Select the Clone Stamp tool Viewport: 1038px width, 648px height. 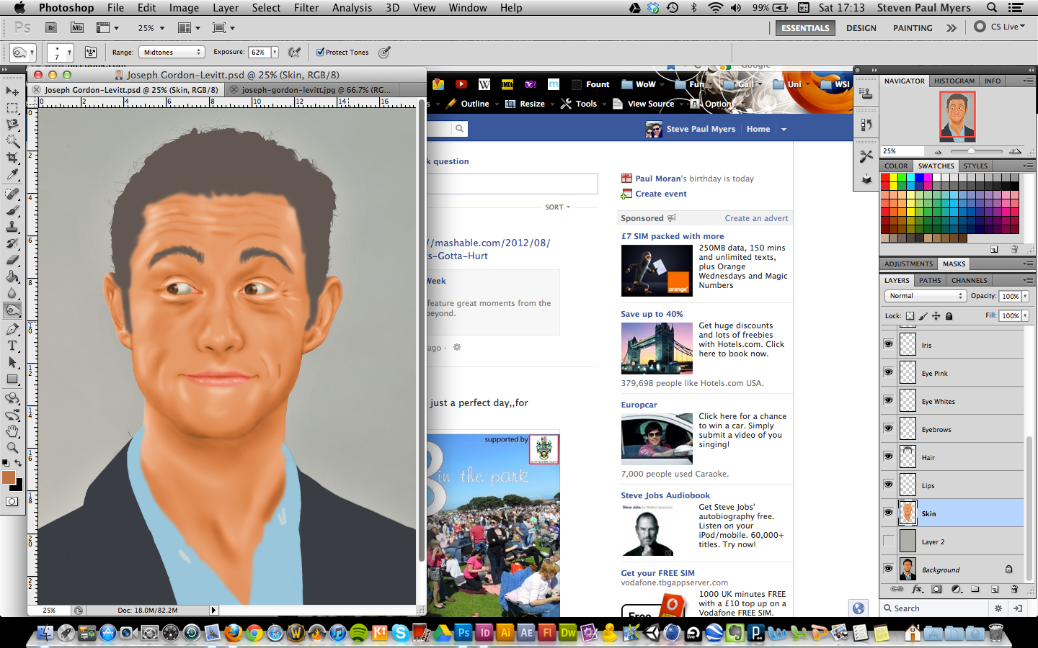12,227
